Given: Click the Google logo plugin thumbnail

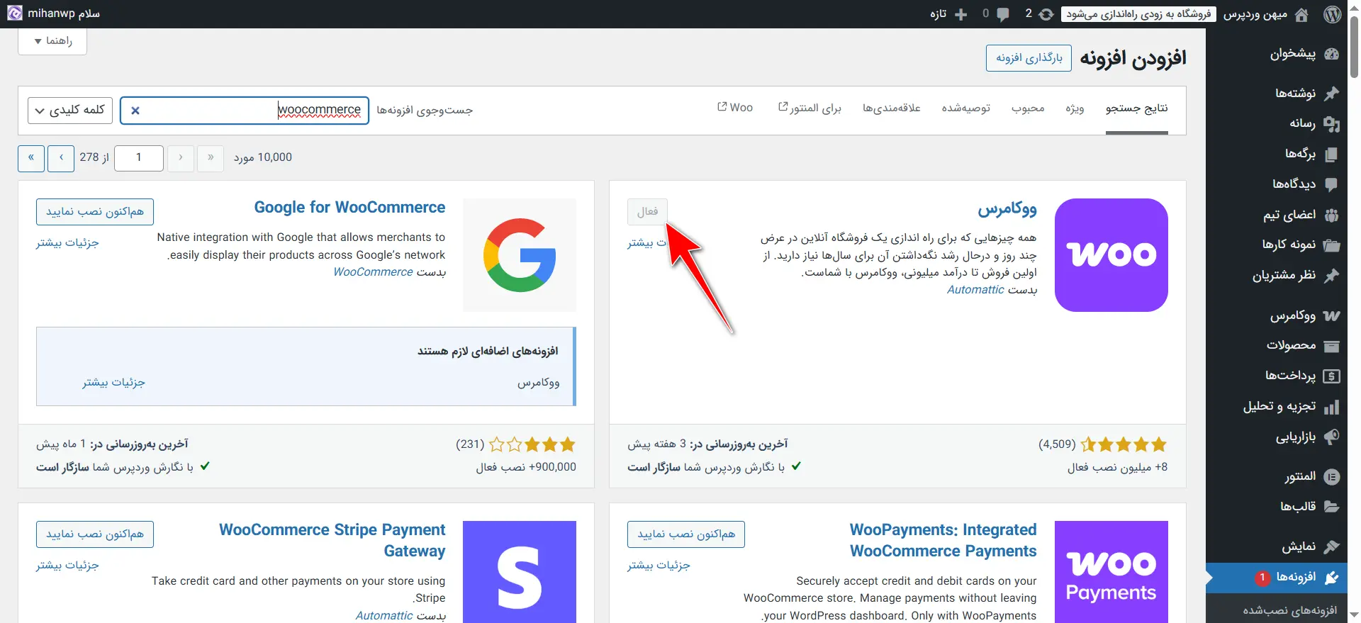Looking at the screenshot, I should click(x=520, y=255).
